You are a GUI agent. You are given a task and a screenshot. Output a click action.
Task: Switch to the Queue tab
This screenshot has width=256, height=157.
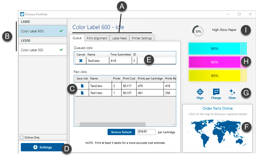tap(77, 38)
